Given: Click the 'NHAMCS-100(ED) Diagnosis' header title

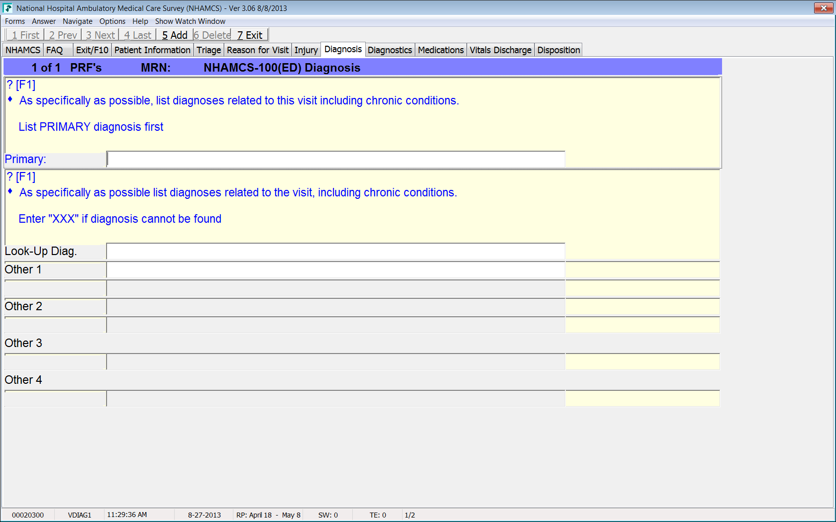Looking at the screenshot, I should point(282,68).
